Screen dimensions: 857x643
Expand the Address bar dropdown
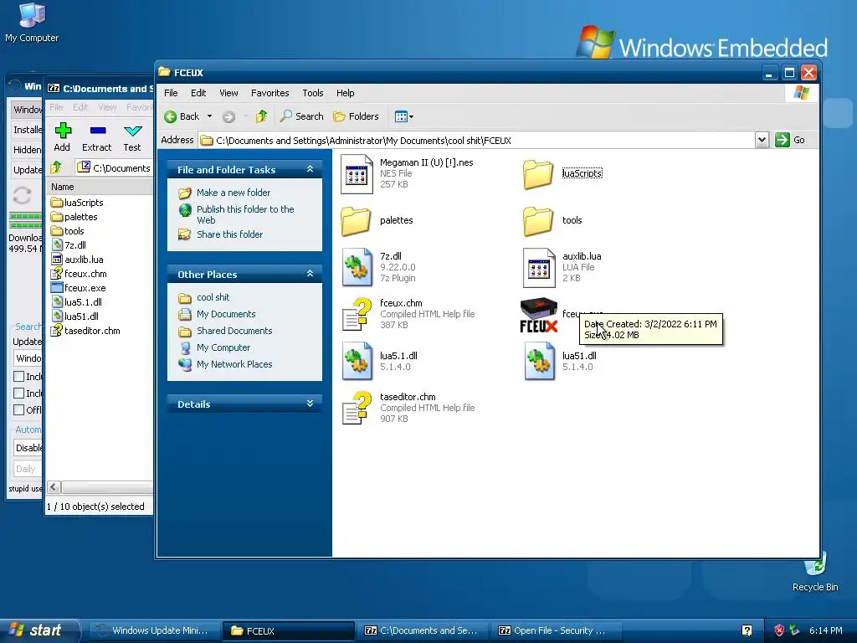[x=762, y=140]
